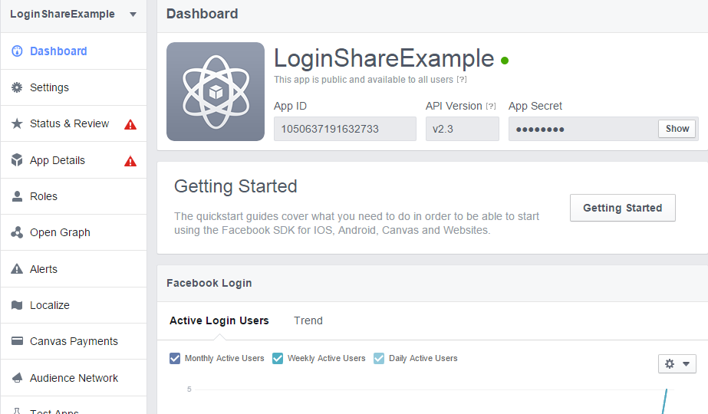This screenshot has width=708, height=414.
Task: Click red warning icon beside App Details
Action: (x=130, y=161)
